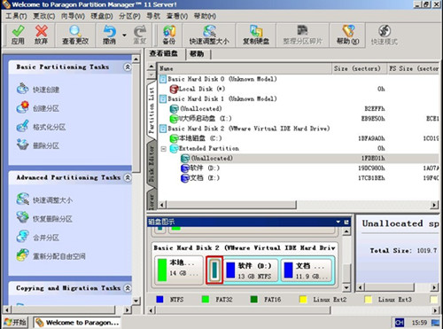The height and width of the screenshot is (329, 443).
Task: Collapse Basic Partitioning Tasks panel
Action: [128, 67]
